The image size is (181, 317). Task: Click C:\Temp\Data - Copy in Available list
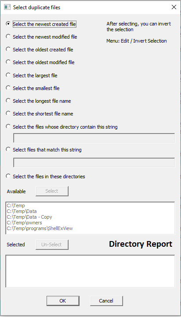[x=29, y=217]
